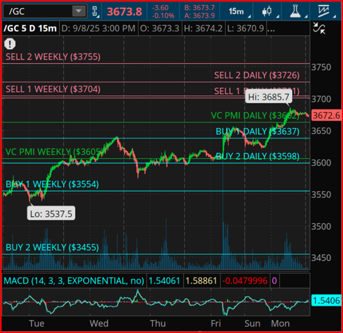Select the BUY 2 DAILY ($3598) label
The width and height of the screenshot is (343, 333).
[x=258, y=156]
